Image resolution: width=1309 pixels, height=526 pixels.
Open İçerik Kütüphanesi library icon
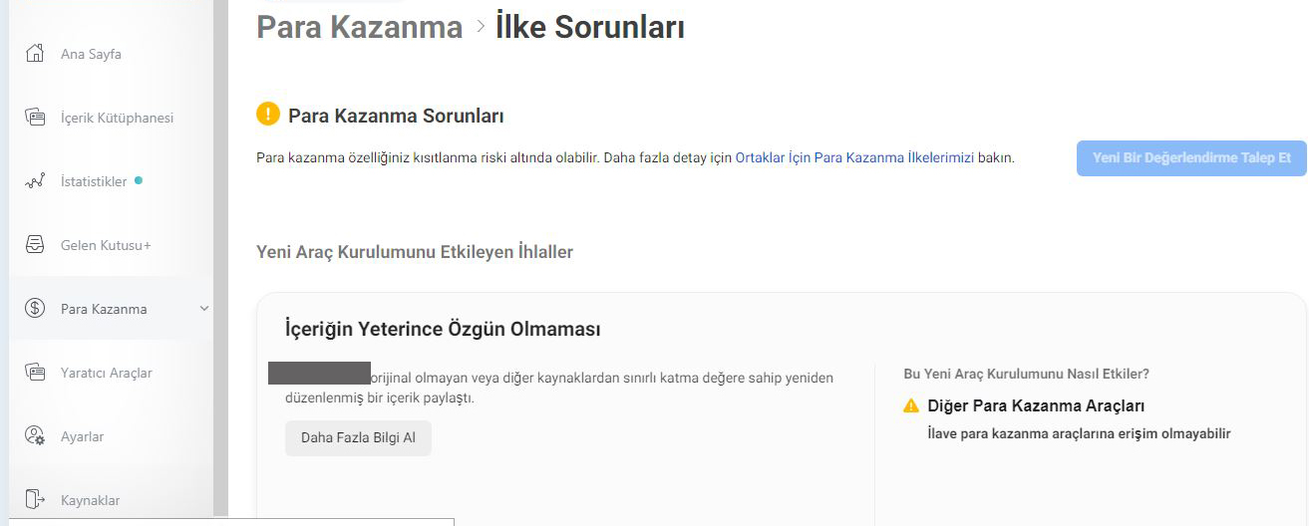point(35,118)
